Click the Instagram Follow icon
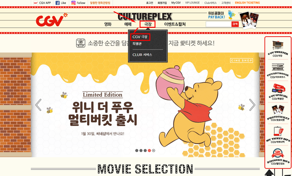Image resolution: width=292 pixels, height=176 pixels. click(x=73, y=3)
